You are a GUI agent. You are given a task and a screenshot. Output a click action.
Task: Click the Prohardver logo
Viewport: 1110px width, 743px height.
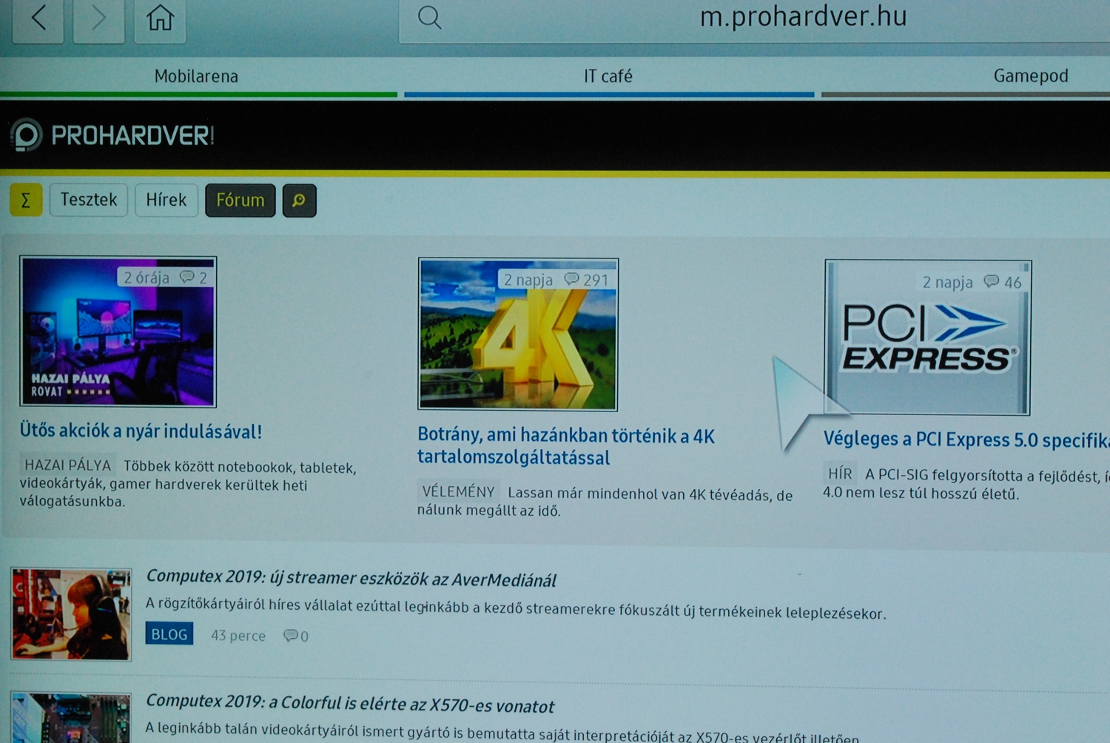tap(112, 135)
